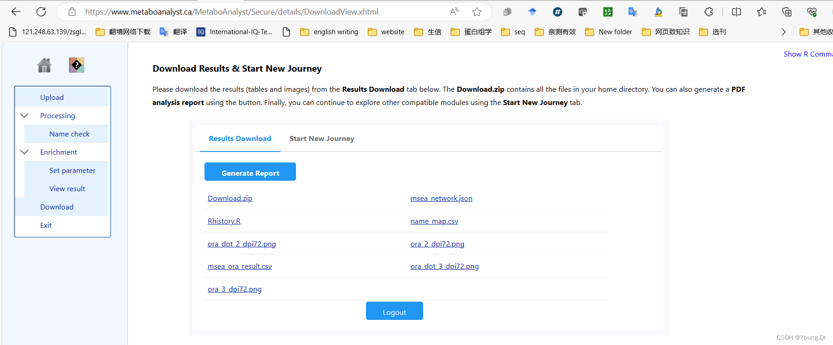Open the website bookmark folder
This screenshot has width=833, height=345.
pos(386,32)
